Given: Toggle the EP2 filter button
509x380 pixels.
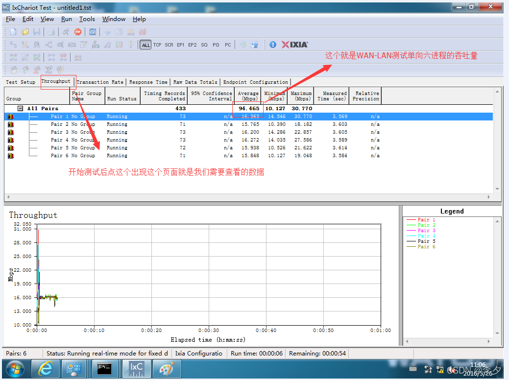Looking at the screenshot, I should [x=193, y=45].
